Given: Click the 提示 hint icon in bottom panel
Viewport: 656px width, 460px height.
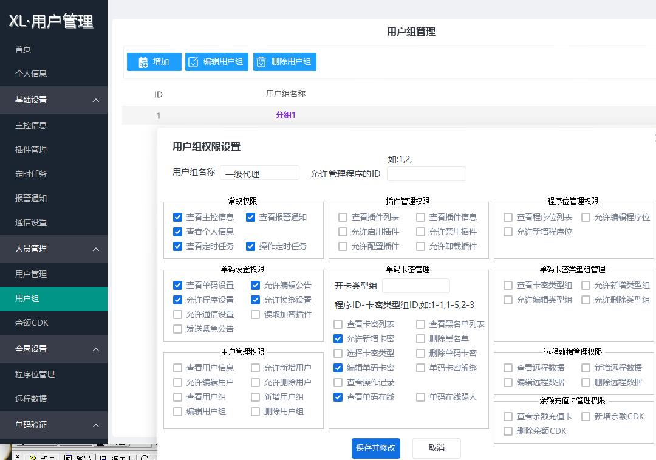Looking at the screenshot, I should coord(33,457).
